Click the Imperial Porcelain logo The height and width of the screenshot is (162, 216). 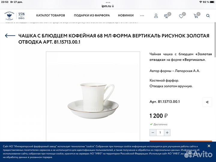tap(15, 16)
